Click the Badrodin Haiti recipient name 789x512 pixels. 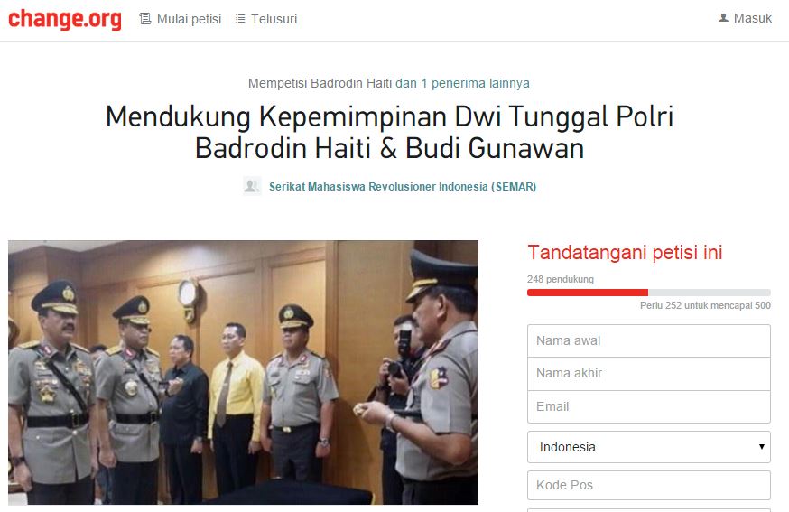click(x=351, y=83)
